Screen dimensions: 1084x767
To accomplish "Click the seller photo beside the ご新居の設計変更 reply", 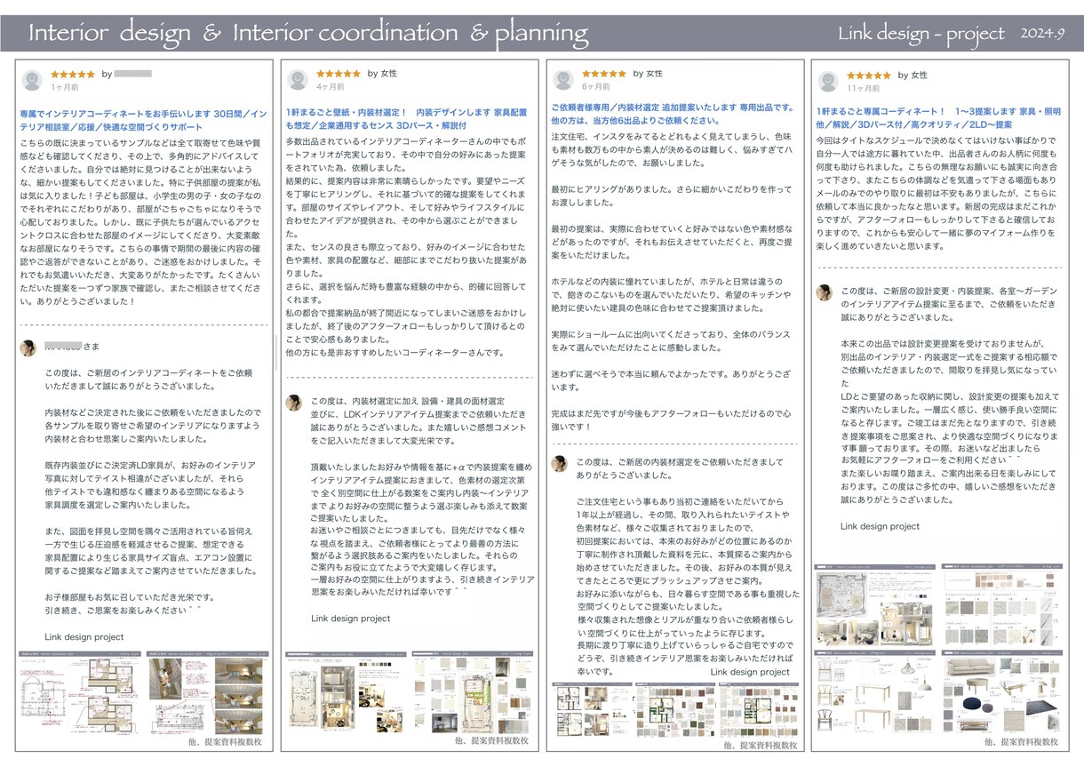I will [825, 292].
